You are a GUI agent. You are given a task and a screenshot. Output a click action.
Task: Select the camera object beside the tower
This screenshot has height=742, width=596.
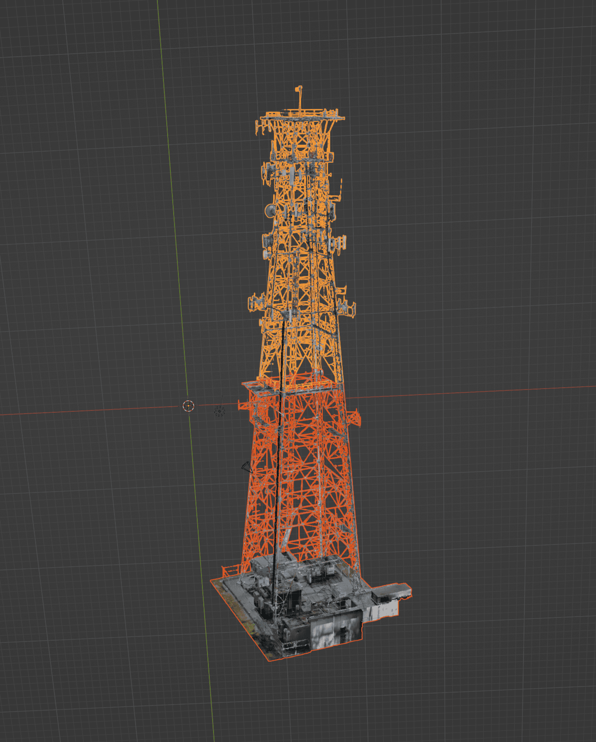point(247,467)
